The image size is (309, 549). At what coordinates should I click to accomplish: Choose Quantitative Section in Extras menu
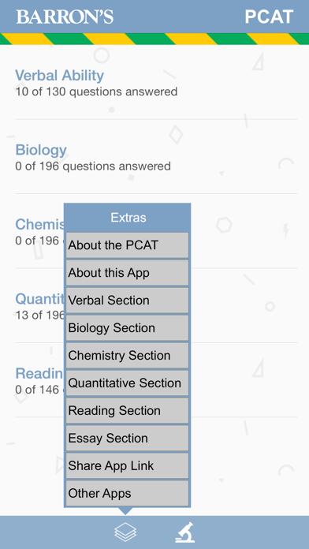[127, 383]
